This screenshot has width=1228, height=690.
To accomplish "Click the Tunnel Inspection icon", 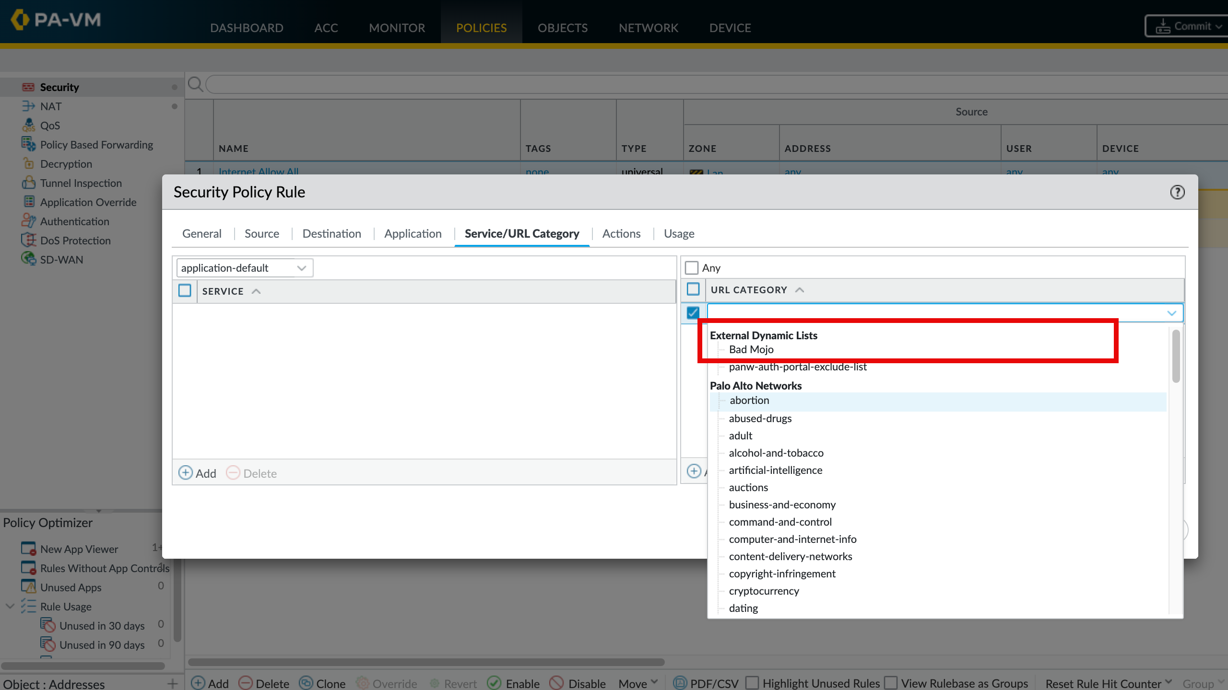I will [x=28, y=183].
